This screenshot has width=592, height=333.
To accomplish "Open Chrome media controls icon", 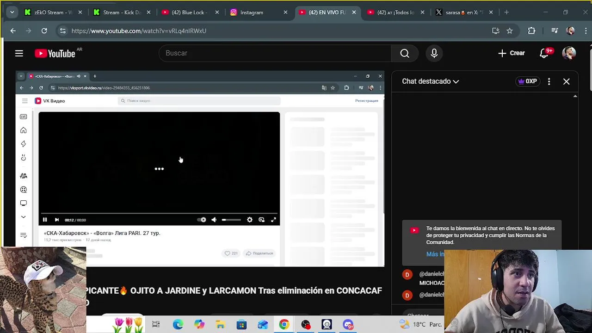I will tap(555, 31).
